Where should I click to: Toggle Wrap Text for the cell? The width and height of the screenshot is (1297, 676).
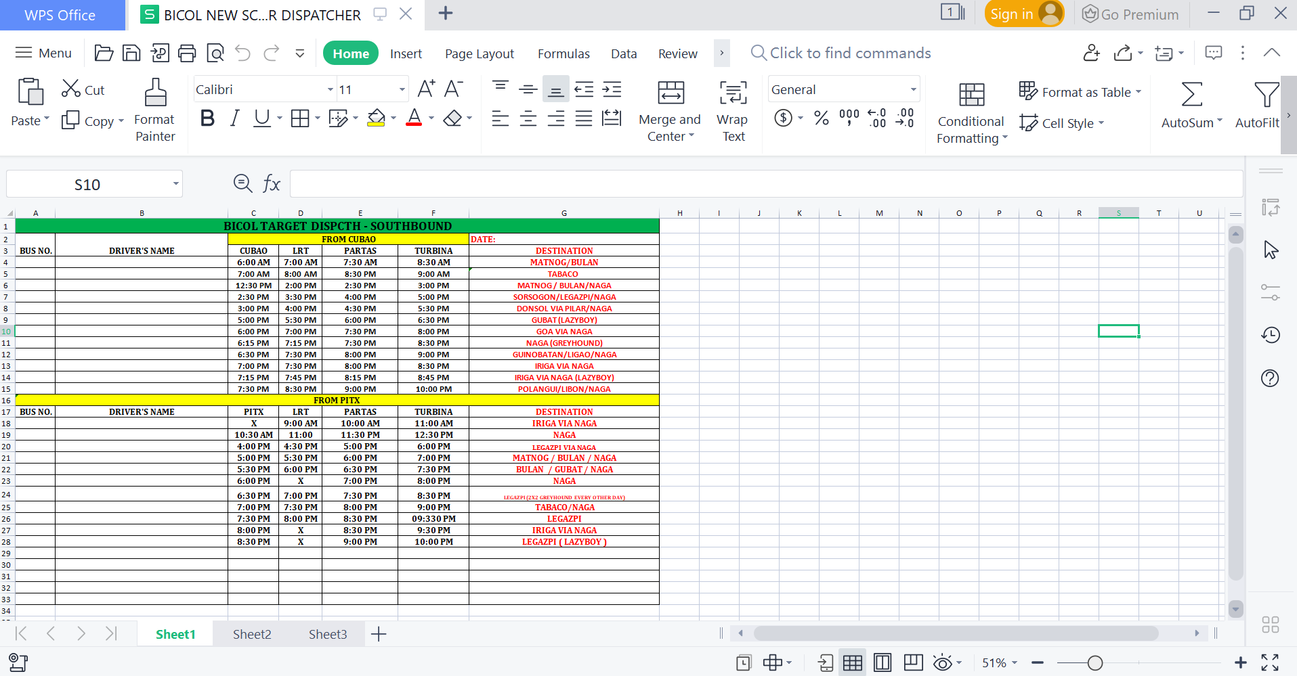[x=733, y=110]
